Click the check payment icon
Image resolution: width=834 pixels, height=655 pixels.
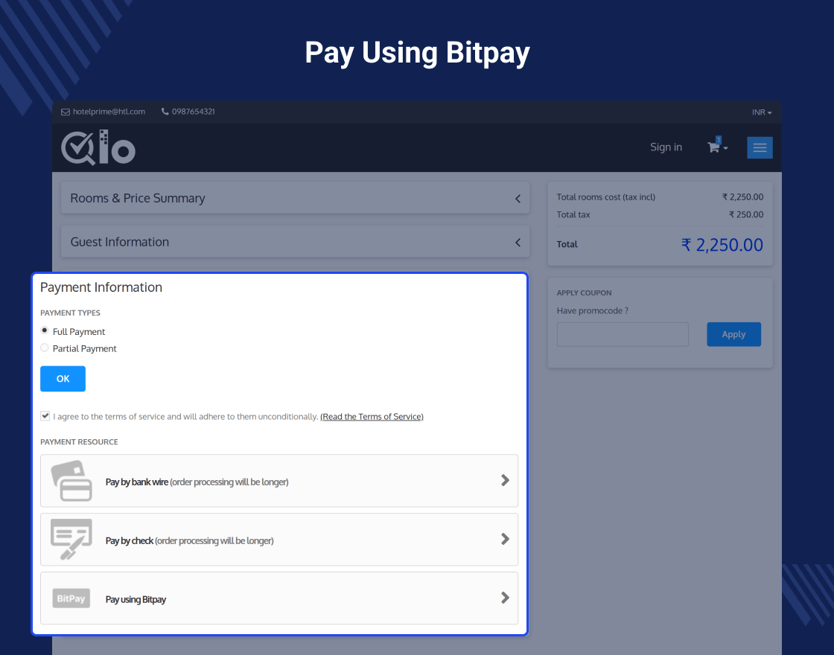coord(71,539)
